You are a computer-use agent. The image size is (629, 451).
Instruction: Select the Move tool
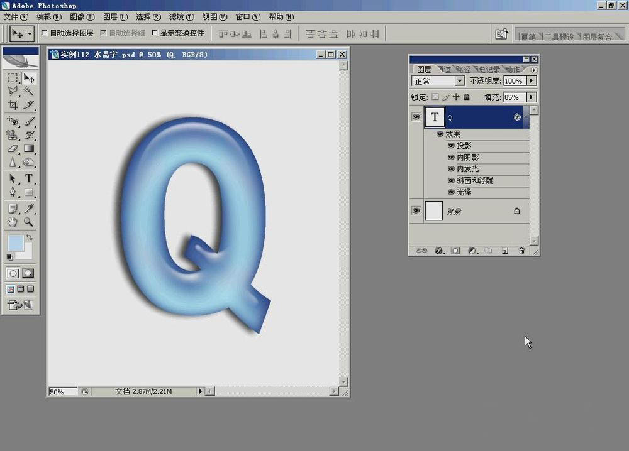pyautogui.click(x=30, y=78)
